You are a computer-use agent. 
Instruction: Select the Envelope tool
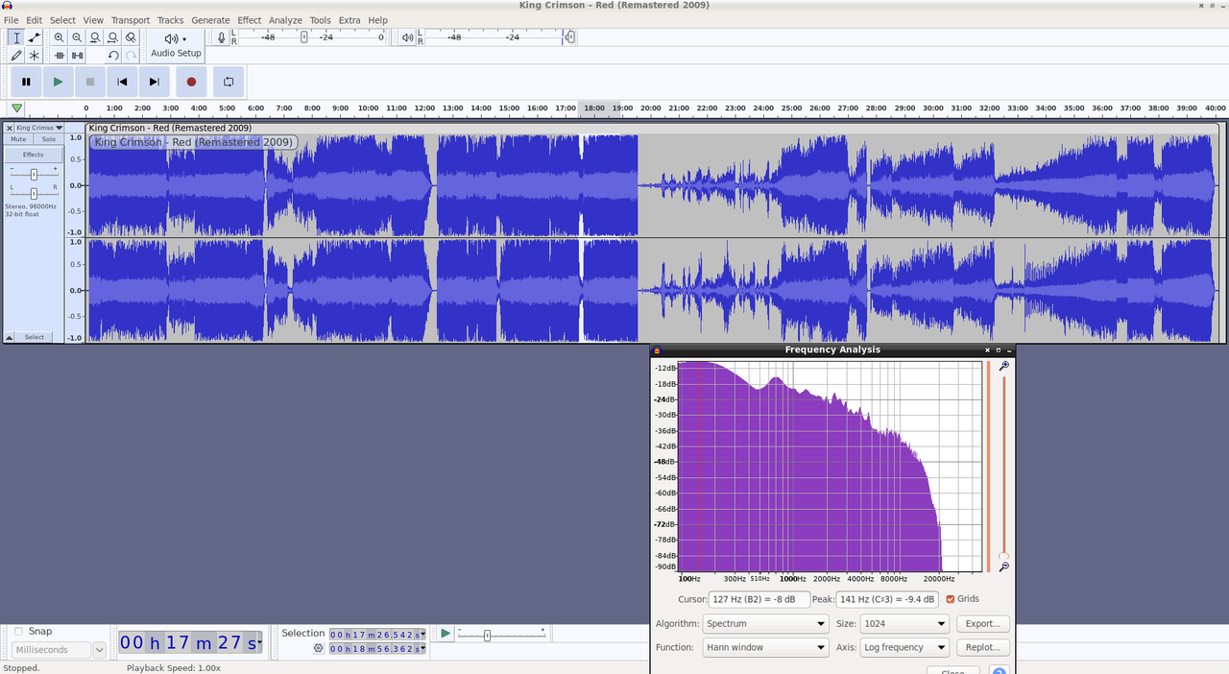tap(34, 37)
